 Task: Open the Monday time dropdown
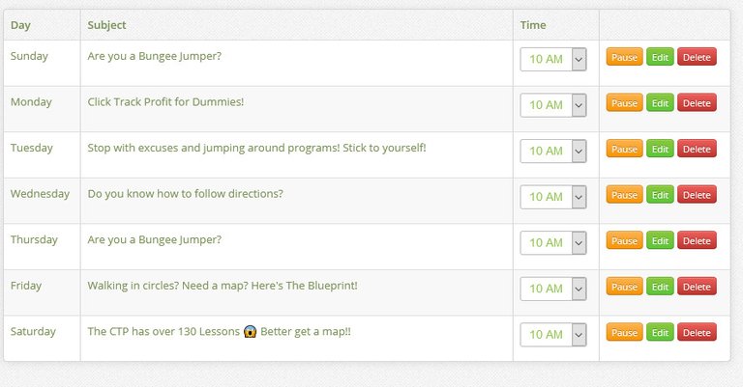(553, 105)
